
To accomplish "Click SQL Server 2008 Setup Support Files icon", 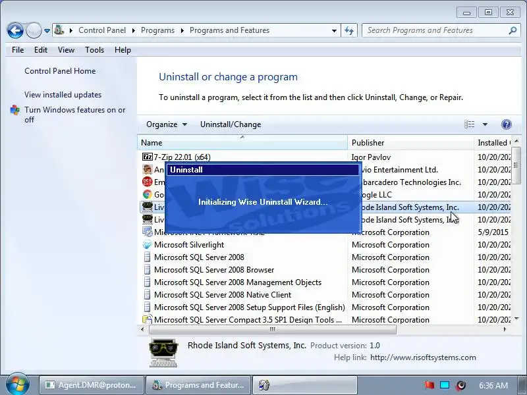I will 147,307.
